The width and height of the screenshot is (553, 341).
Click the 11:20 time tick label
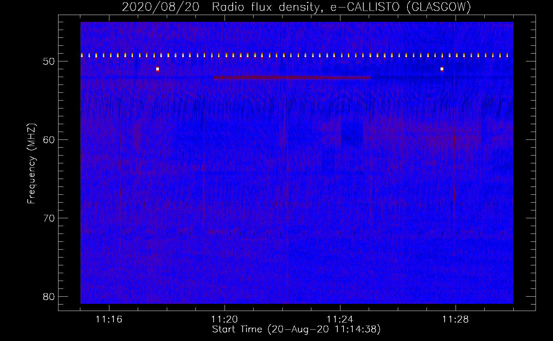225,320
